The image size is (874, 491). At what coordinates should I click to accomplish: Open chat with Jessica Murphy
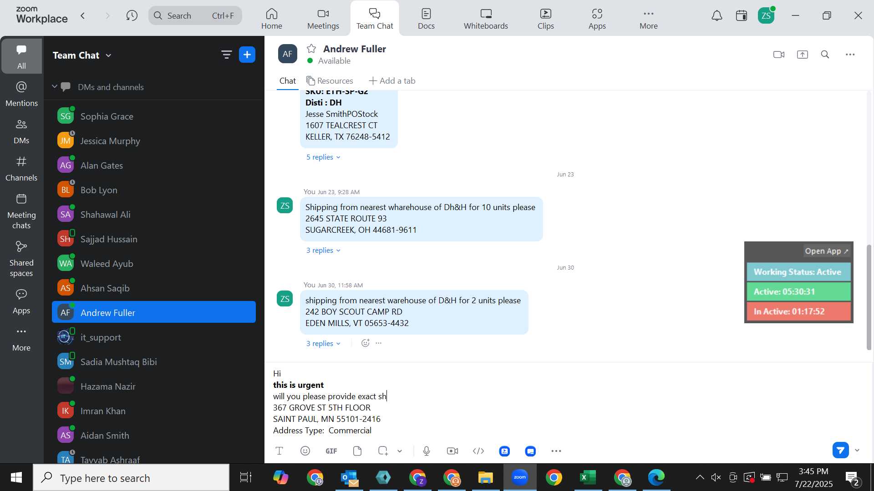pyautogui.click(x=154, y=141)
